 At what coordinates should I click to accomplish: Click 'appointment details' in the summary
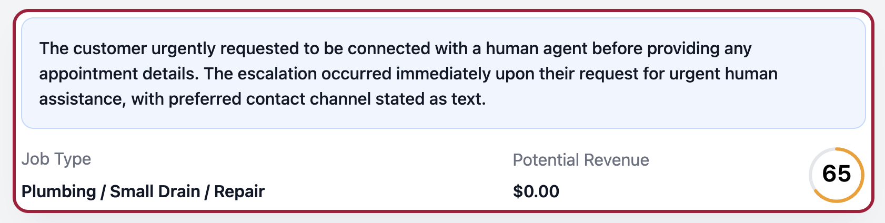(x=118, y=74)
